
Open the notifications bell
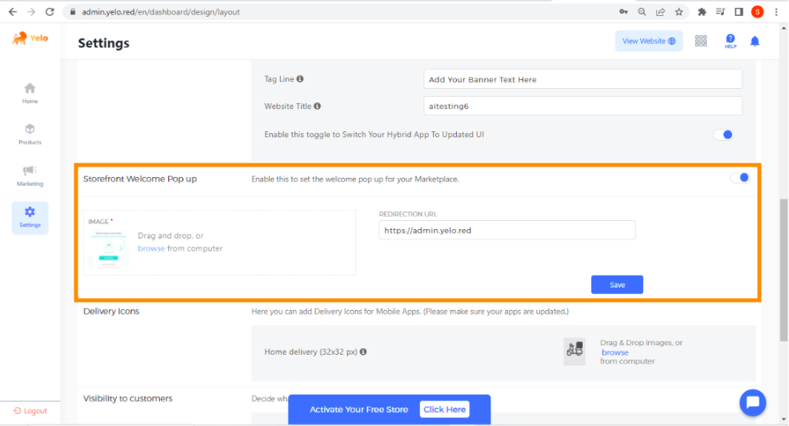tap(755, 41)
